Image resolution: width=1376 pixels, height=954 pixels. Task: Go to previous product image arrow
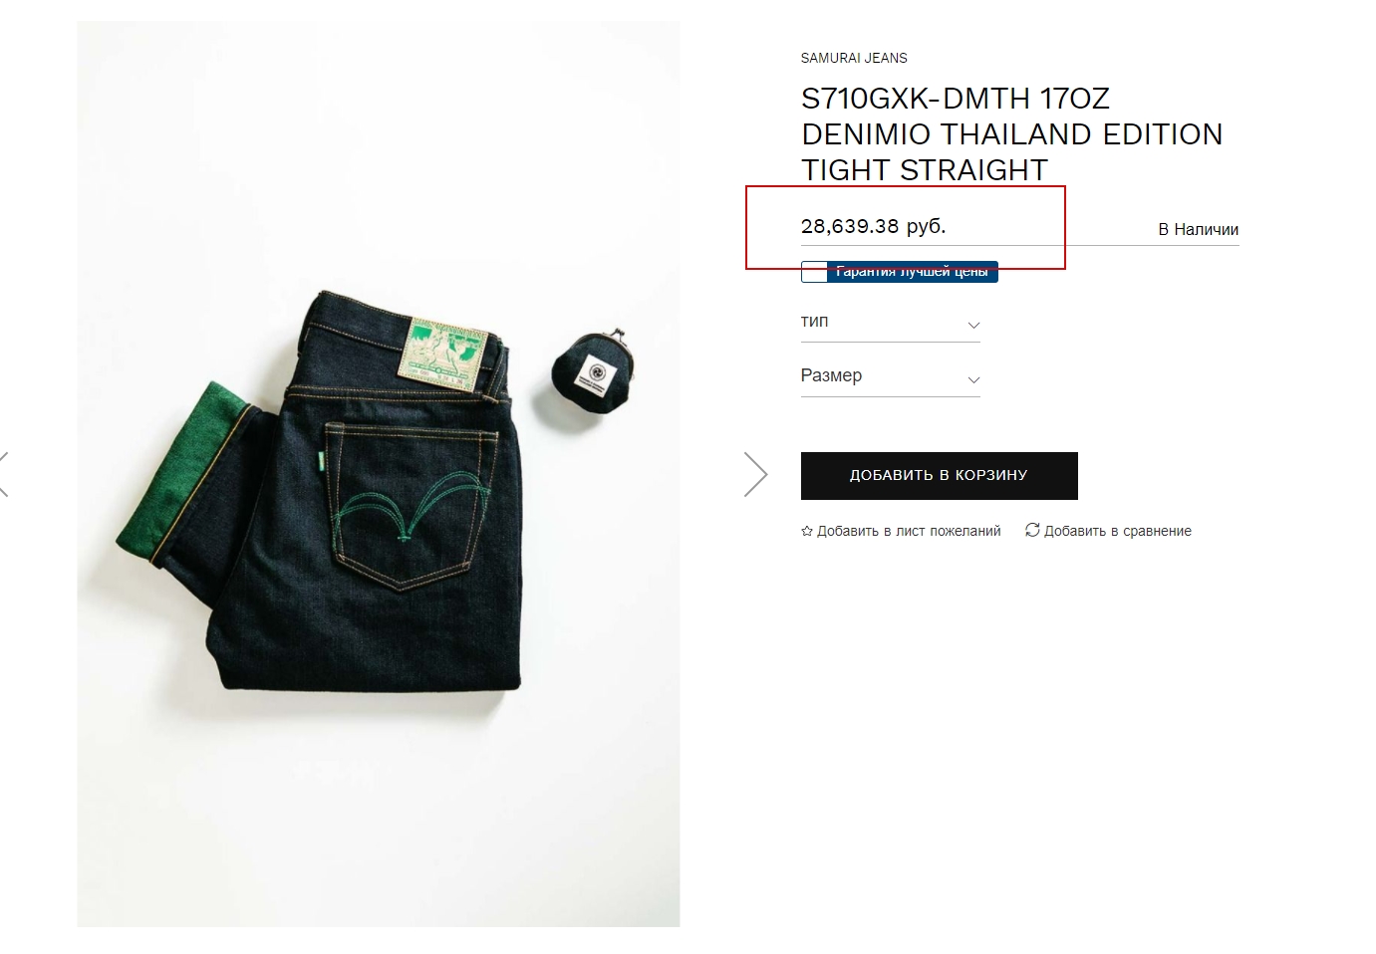point(4,474)
